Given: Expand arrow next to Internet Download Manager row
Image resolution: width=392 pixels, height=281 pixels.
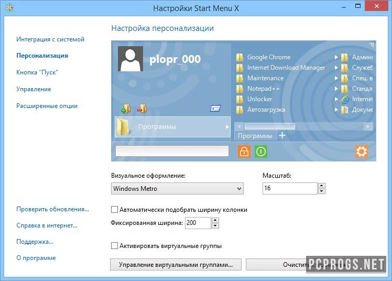Looking at the screenshot, I should (336, 68).
